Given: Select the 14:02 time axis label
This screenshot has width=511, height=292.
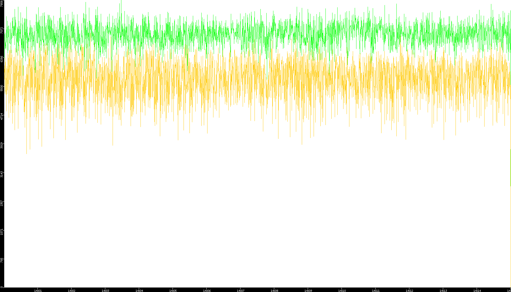Looking at the screenshot, I should click(x=72, y=291).
